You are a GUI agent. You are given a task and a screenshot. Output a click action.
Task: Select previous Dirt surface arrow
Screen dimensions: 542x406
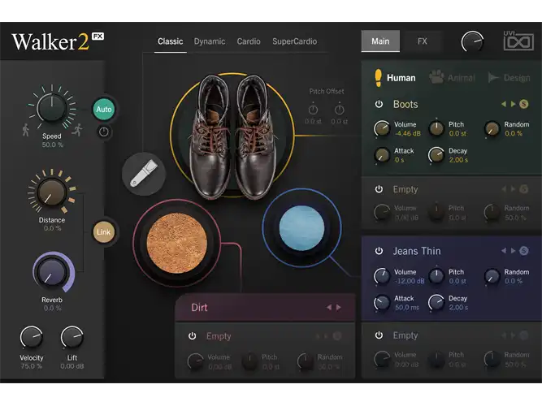coord(329,307)
